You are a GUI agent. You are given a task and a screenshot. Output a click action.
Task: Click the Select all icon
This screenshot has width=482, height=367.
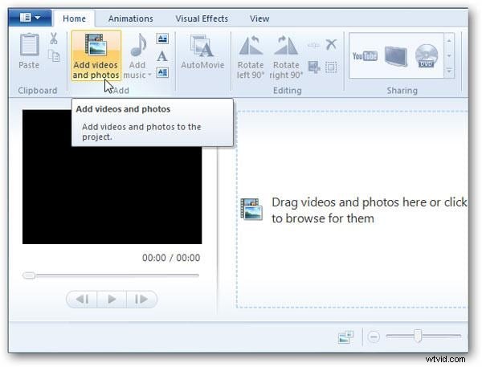click(x=331, y=67)
